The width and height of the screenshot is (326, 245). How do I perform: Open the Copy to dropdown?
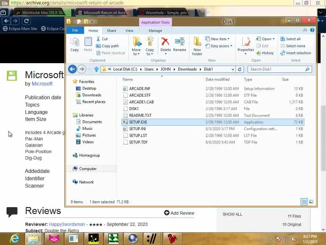point(150,46)
